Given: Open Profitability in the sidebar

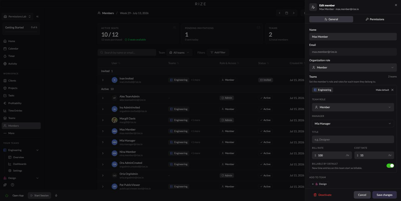Looking at the screenshot, I should tap(21, 103).
